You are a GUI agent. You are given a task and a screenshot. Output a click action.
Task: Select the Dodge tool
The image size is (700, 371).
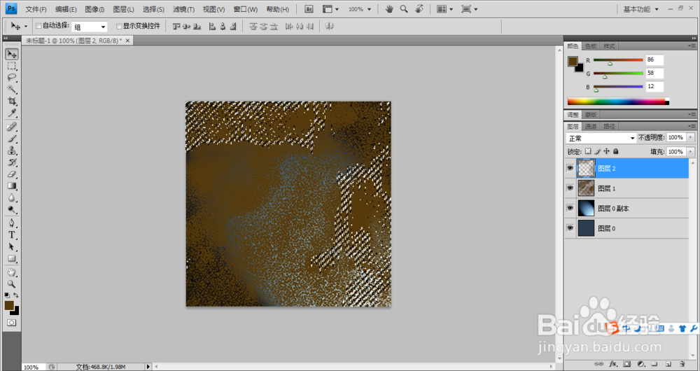coord(12,209)
